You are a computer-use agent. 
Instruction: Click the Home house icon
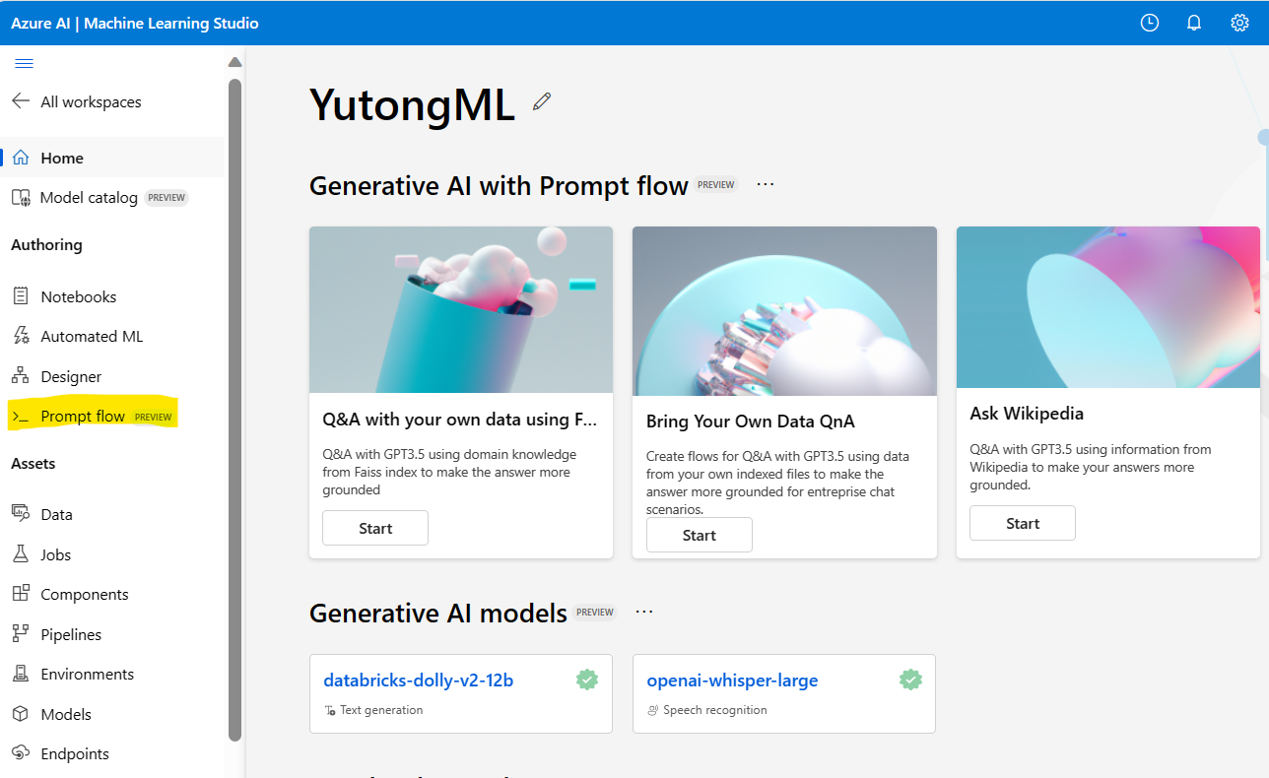pyautogui.click(x=21, y=158)
